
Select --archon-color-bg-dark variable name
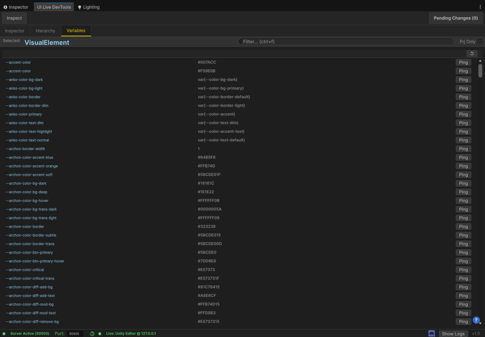[x=26, y=183]
